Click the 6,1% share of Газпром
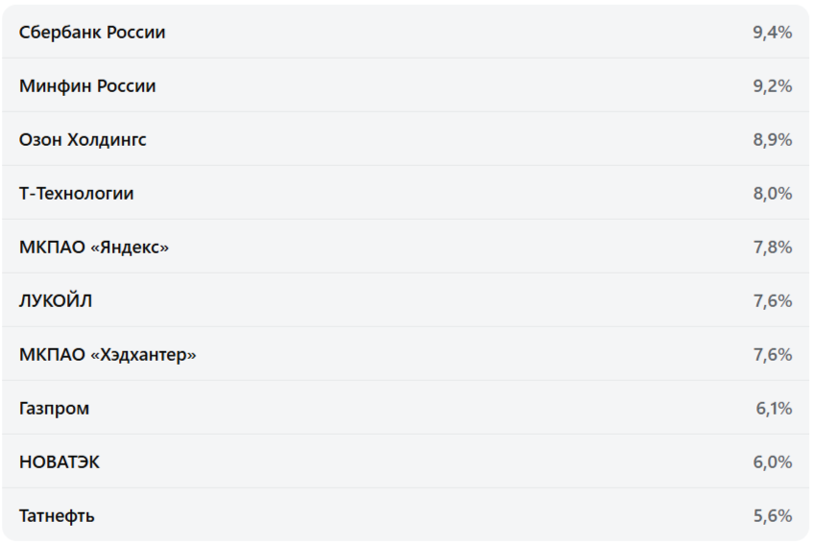Screen dimensions: 813x544 coord(774,409)
